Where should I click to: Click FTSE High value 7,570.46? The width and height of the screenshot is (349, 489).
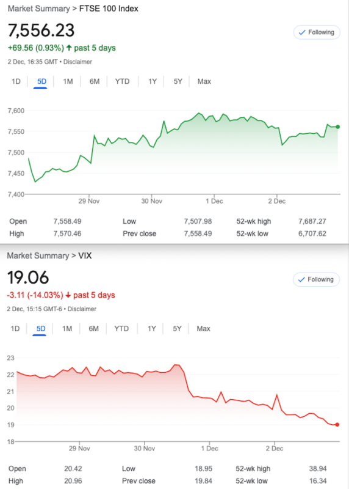coord(67,233)
